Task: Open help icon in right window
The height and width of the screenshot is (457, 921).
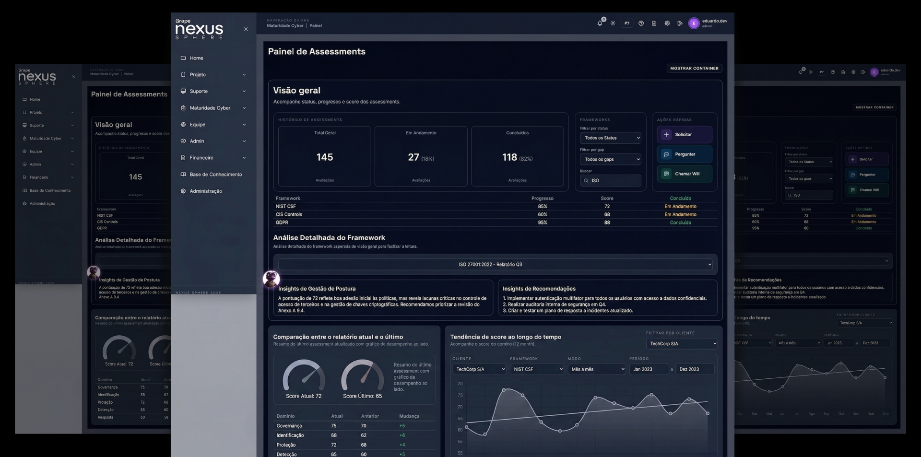Action: point(833,72)
